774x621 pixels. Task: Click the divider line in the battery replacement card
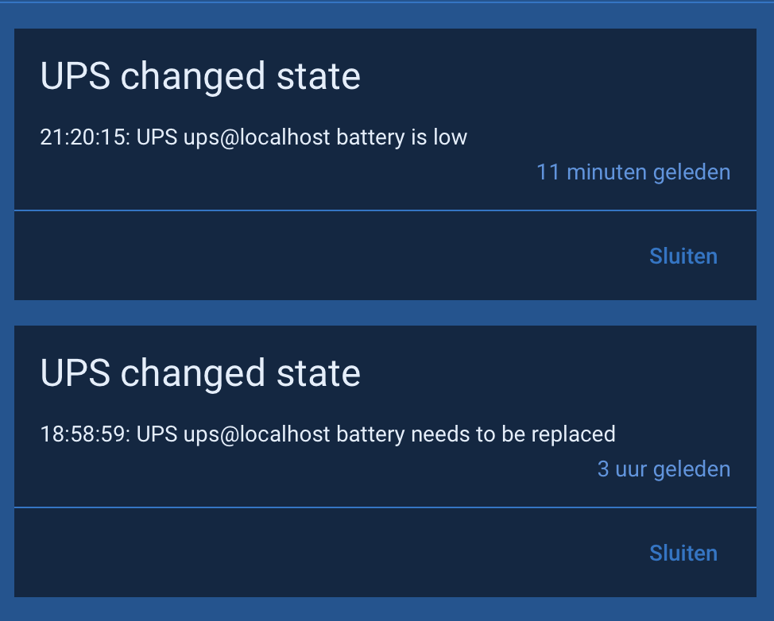tap(385, 507)
